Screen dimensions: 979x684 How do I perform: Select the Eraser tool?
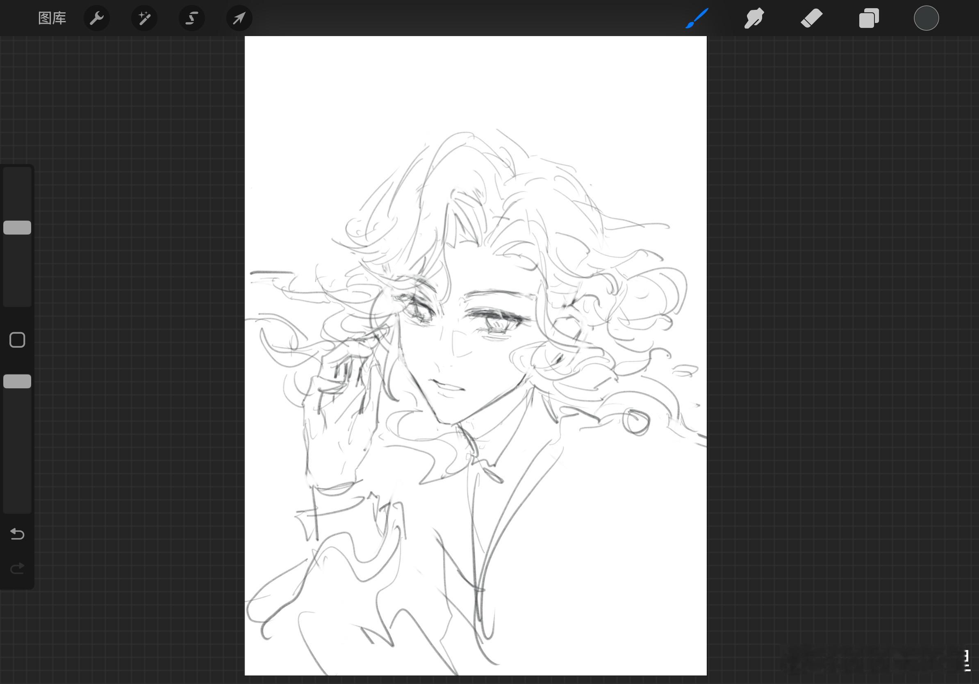[811, 18]
